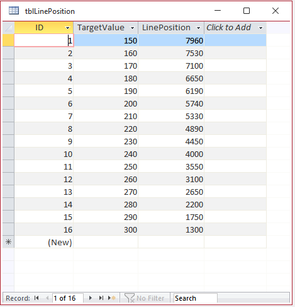Screen dimensions: 295x307
Task: Click LinePosition cell 1300
Action: 171,229
